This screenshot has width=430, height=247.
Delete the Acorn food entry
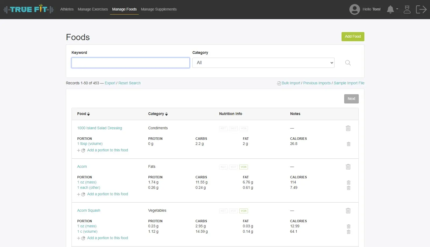[x=348, y=167]
